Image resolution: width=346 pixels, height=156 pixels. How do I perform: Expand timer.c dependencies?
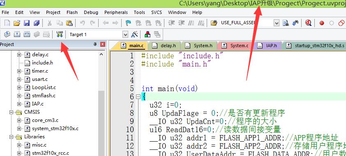[19, 71]
